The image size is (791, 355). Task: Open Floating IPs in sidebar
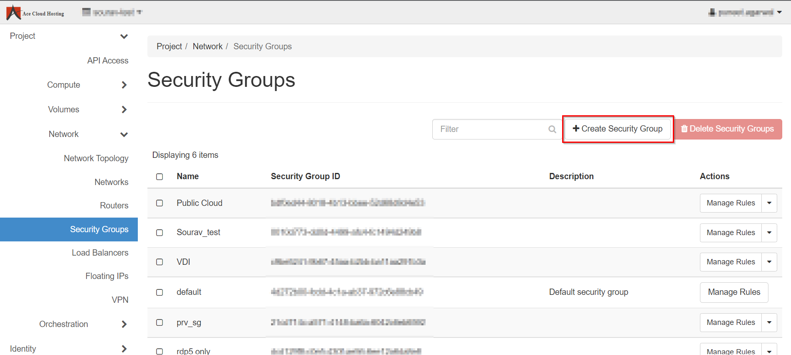[x=107, y=276]
